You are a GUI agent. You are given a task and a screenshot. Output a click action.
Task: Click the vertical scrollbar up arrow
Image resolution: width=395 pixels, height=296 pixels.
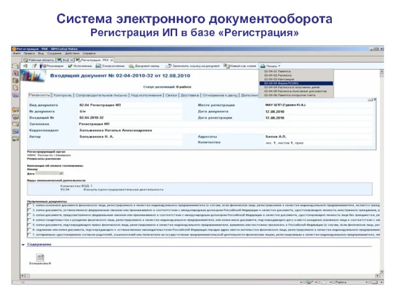[x=382, y=72]
